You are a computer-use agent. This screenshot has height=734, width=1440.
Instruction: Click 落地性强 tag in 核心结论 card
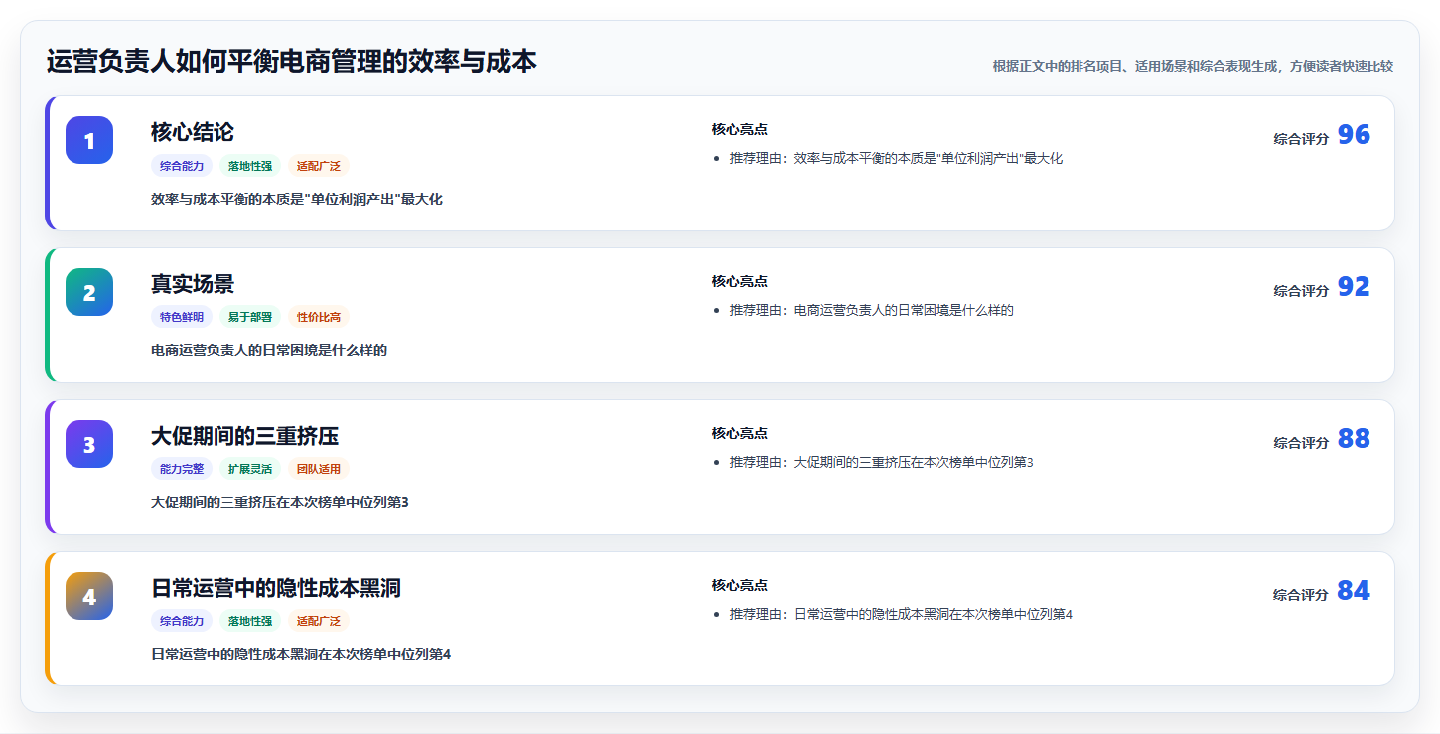[x=250, y=166]
